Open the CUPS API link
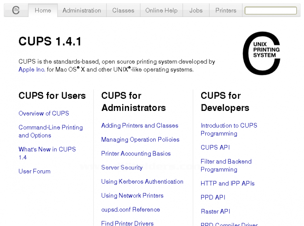The width and height of the screenshot is (304, 226). 215,147
